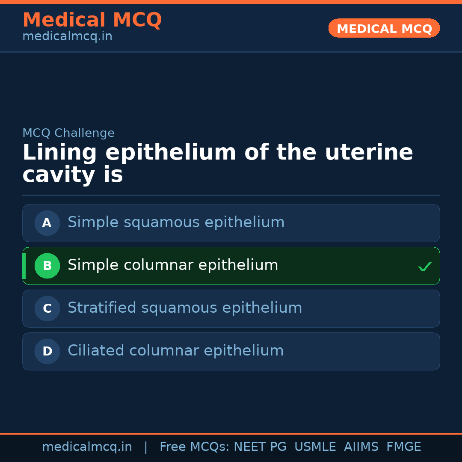
Task: Click 'Free MCQs:' text in the footer
Action: click(x=195, y=447)
